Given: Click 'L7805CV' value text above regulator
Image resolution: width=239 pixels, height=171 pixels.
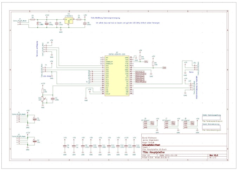Looking at the screenshot, I should (69, 16).
